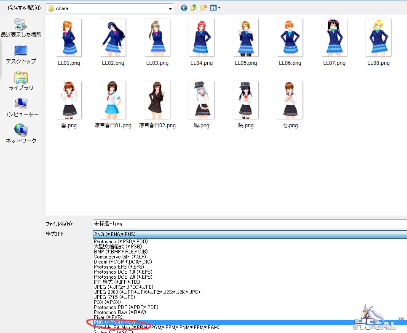Screen dimensions: 407x333
Task: Select the 响.png thumbnail
Action: (201, 100)
